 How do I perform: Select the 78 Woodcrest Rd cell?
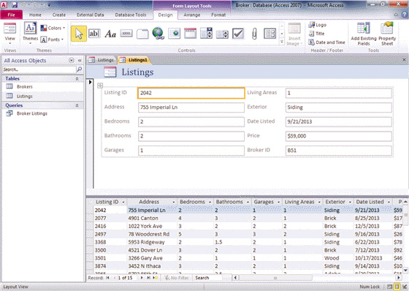(152, 234)
